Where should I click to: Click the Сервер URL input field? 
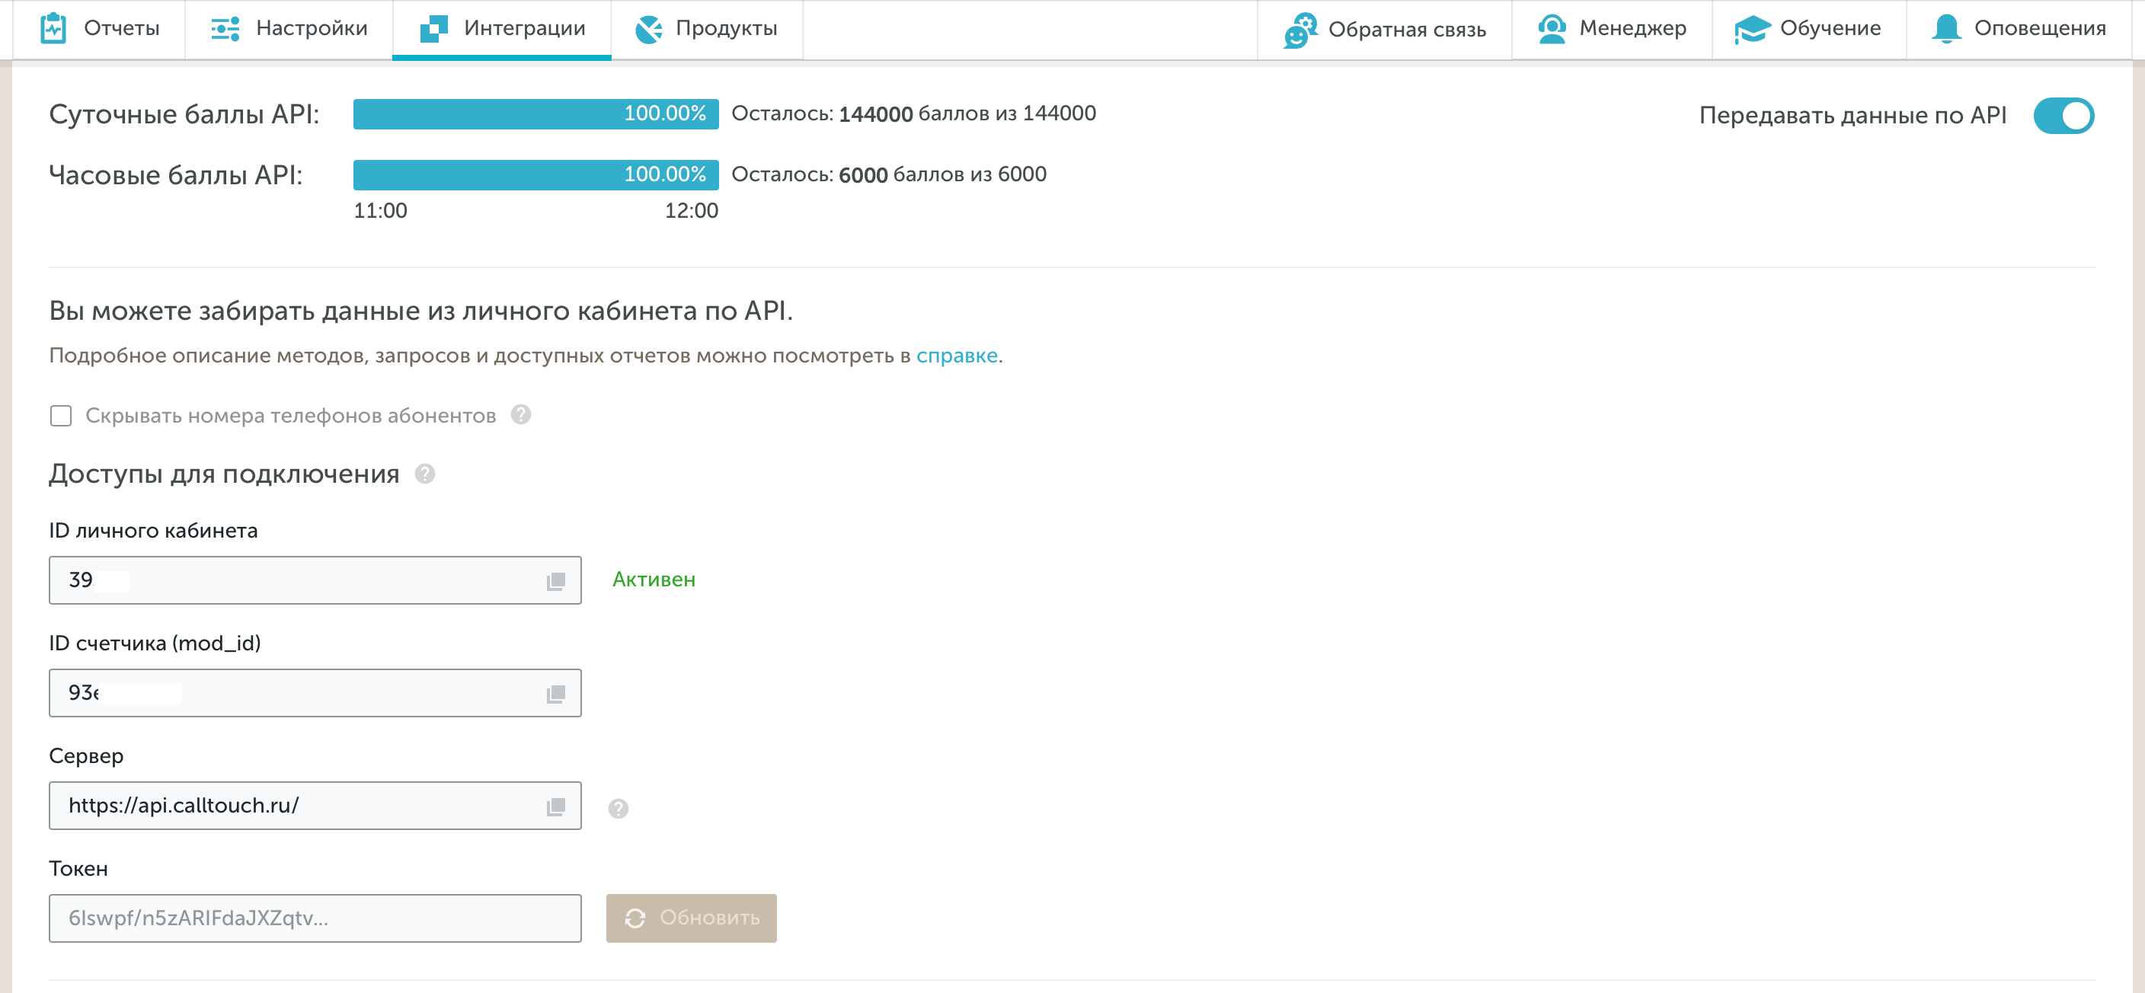click(315, 806)
